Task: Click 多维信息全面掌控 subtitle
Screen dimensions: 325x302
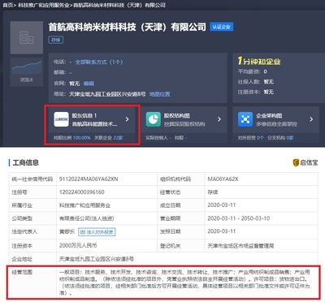Action: (x=276, y=124)
